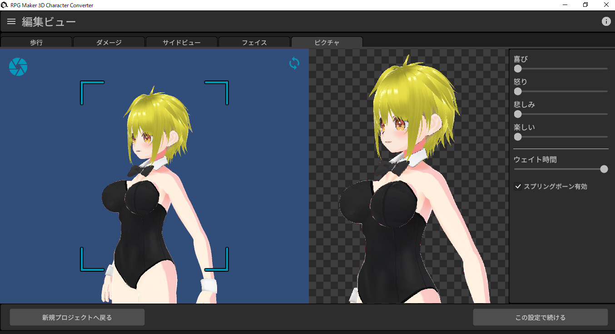The height and width of the screenshot is (334, 615).
Task: Adjust the 楽しい slider
Action: [x=518, y=137]
